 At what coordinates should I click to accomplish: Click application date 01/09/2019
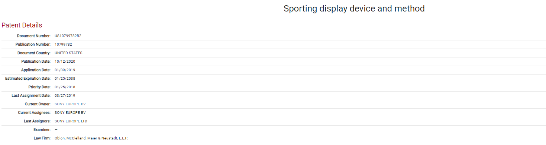click(65, 70)
